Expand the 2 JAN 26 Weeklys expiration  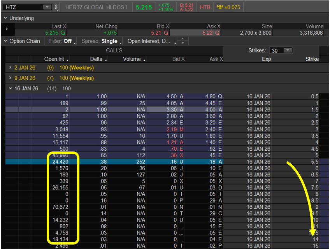coord(10,68)
